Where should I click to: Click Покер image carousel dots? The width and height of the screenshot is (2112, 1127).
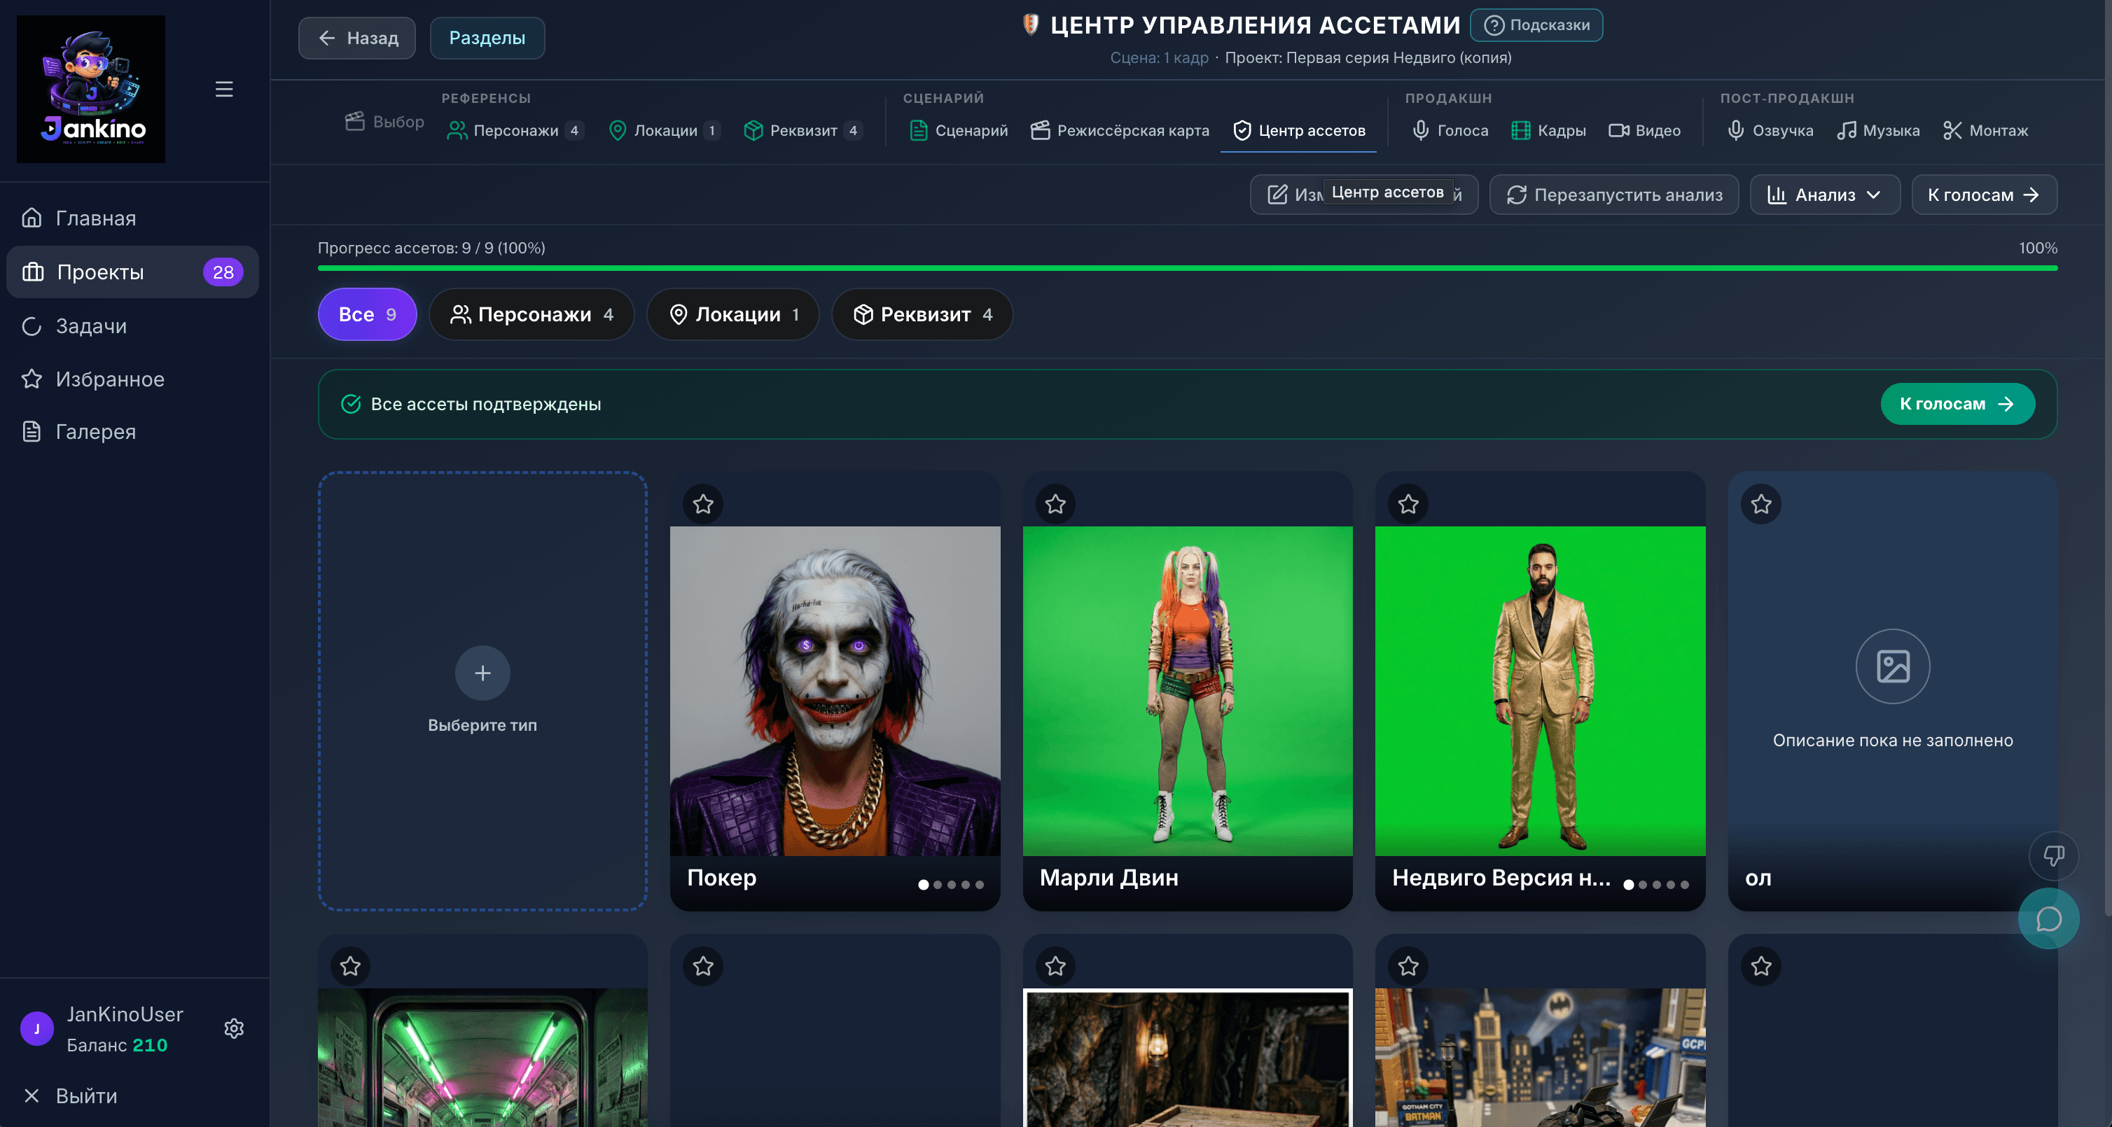point(951,884)
